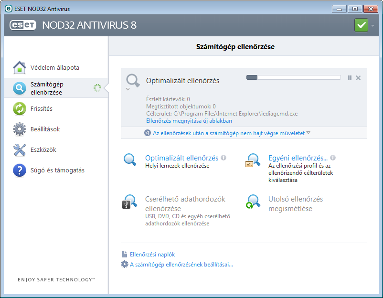Click the Eszközök wrench and screwdriver icon
Viewport: 383px width, 298px height.
[20, 149]
